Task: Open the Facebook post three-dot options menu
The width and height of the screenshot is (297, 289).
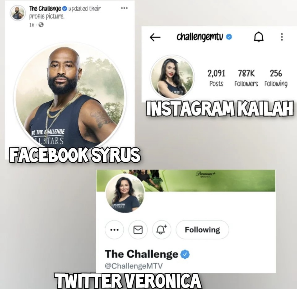Action: pyautogui.click(x=124, y=8)
